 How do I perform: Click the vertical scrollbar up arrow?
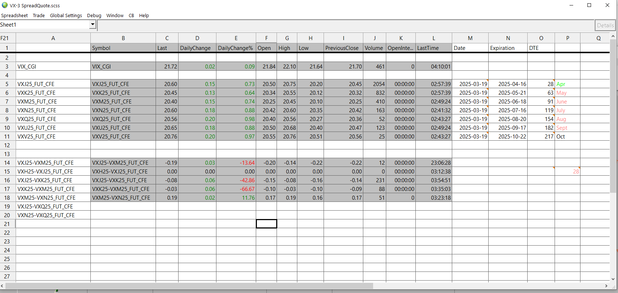(x=613, y=36)
